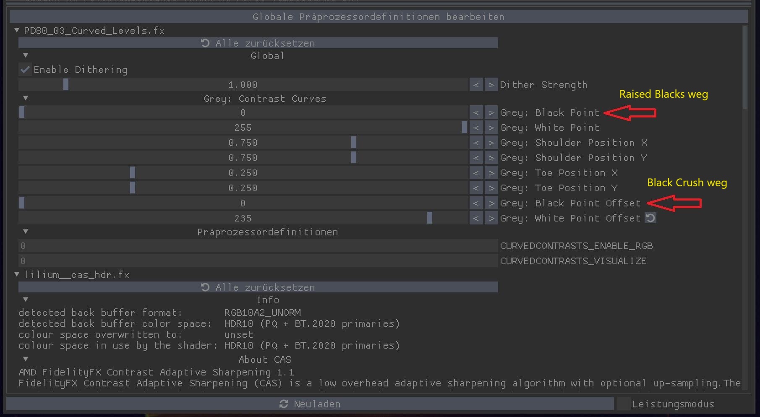Click the CURVEDCONTRASTS_VISUALIZE value field
The height and width of the screenshot is (417, 760).
tap(258, 261)
